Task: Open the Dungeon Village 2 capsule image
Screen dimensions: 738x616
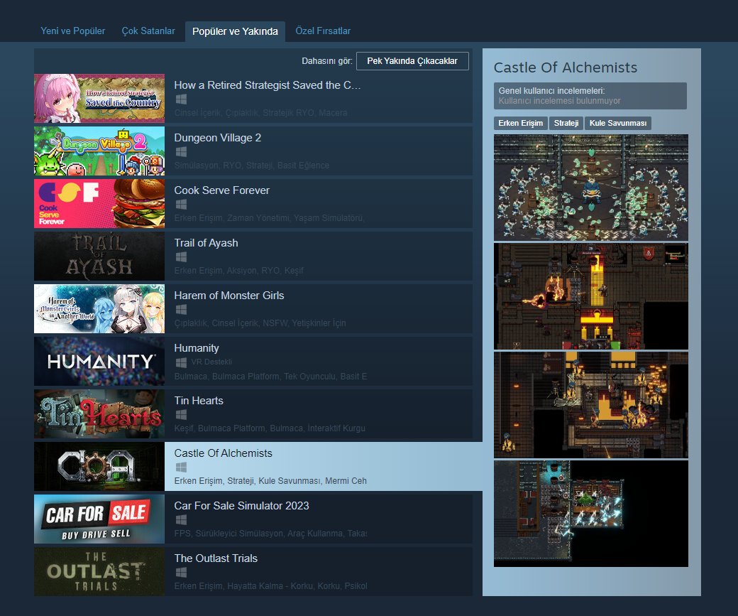Action: point(99,151)
